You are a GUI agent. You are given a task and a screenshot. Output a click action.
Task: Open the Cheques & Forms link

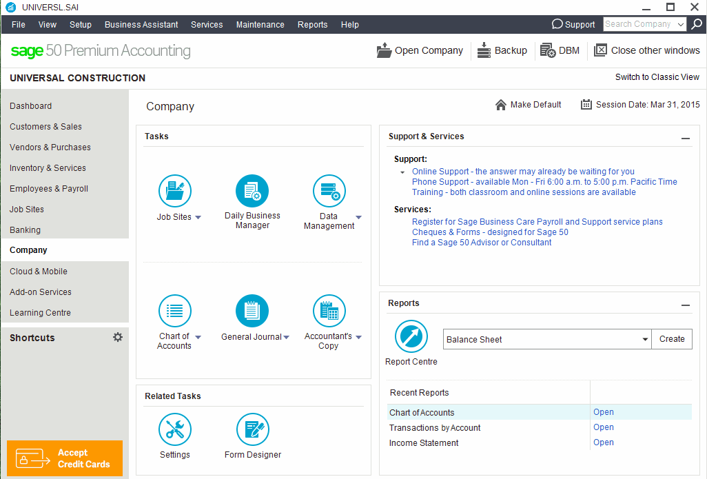[x=490, y=232]
